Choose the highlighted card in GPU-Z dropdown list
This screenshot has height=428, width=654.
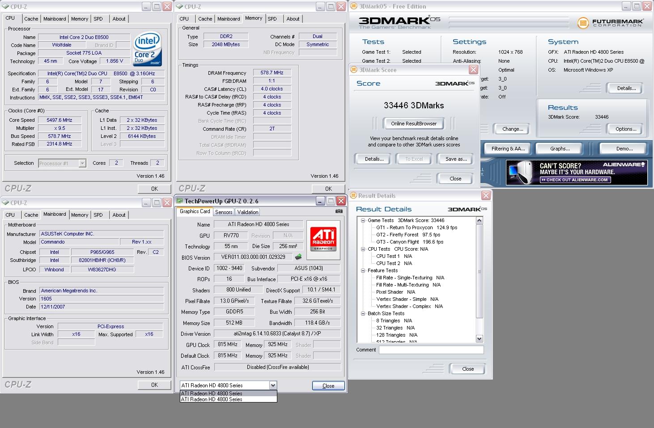[x=228, y=394]
